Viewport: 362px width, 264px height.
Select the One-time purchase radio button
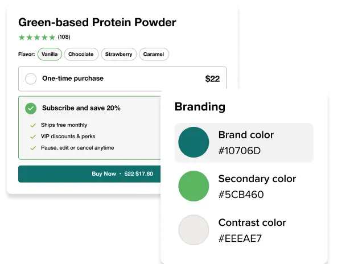[31, 79]
